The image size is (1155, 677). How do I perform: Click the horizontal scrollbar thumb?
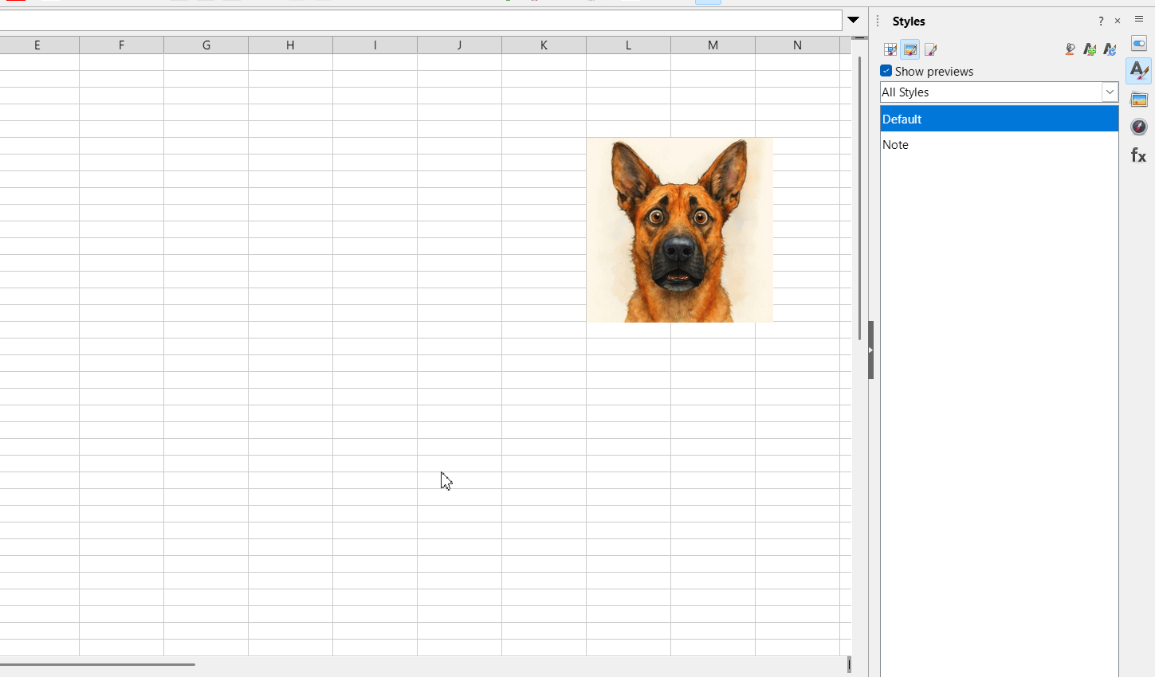(x=97, y=664)
